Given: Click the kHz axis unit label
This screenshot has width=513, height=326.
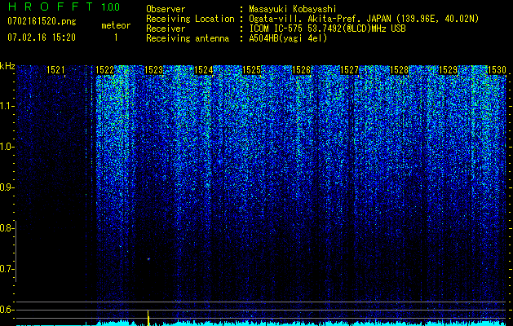Looking at the screenshot, I should click(x=7, y=66).
